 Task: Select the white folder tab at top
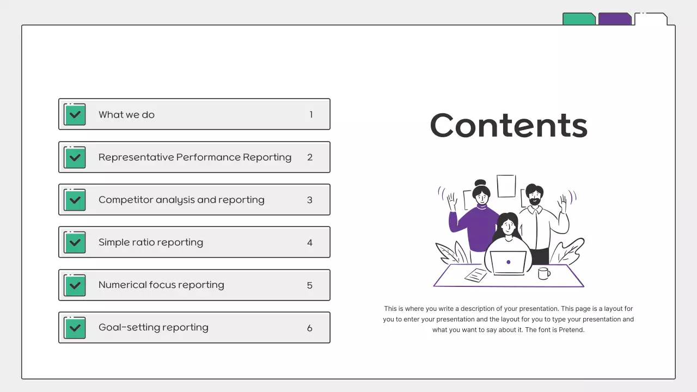[x=650, y=18]
